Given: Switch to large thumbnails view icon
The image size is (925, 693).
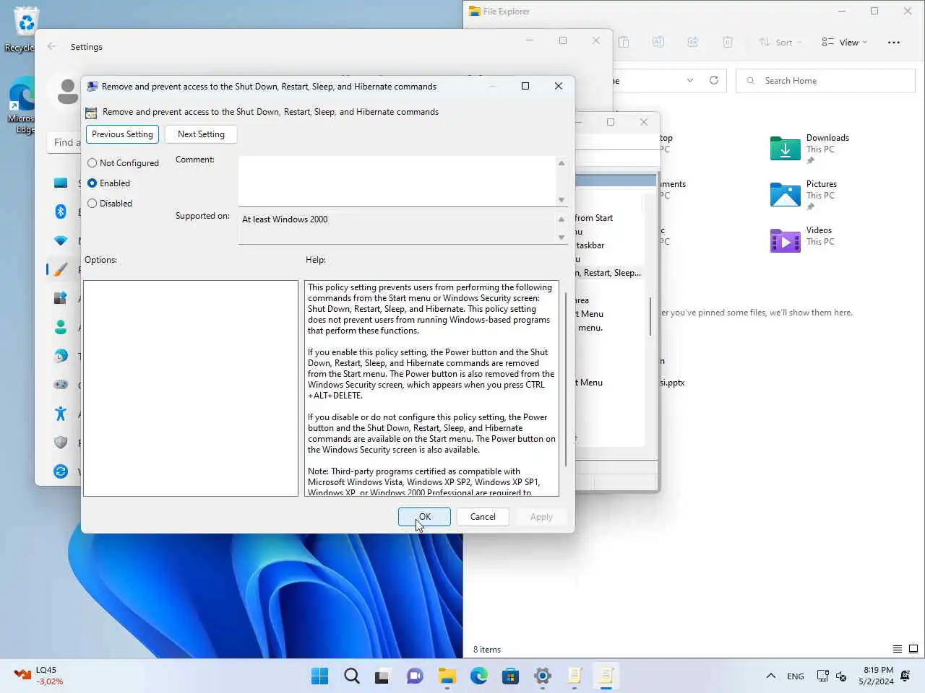Looking at the screenshot, I should click(913, 649).
